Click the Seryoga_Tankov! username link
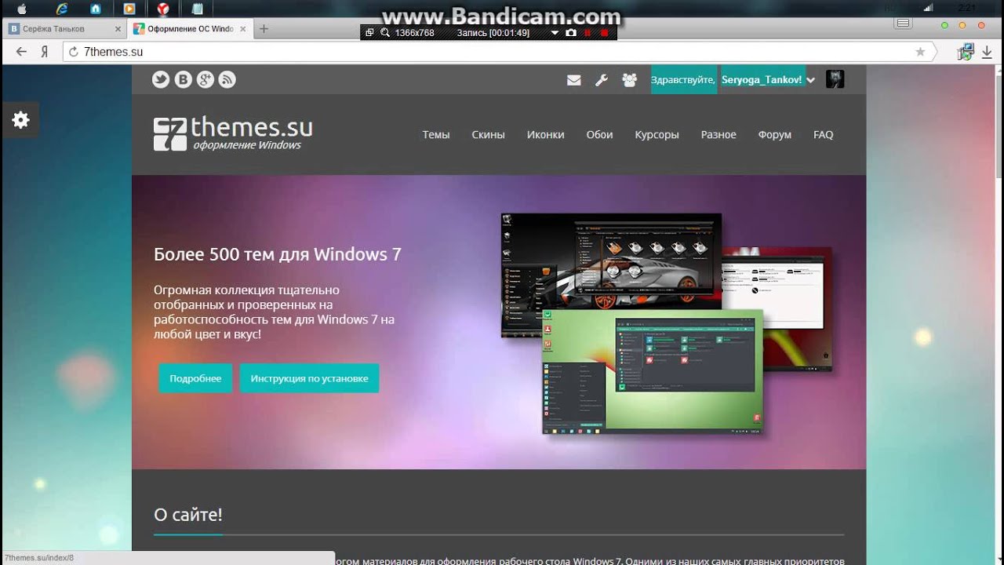Image resolution: width=1004 pixels, height=565 pixels. point(762,80)
